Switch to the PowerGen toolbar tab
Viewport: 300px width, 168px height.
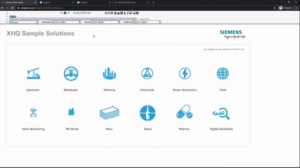point(58,19)
